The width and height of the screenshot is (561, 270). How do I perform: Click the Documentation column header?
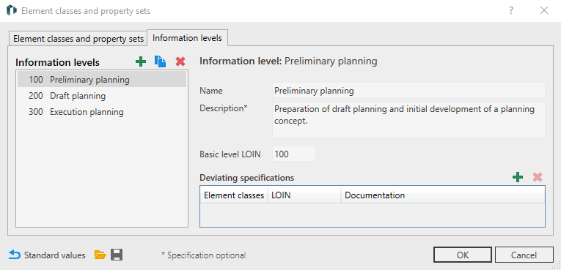click(443, 195)
